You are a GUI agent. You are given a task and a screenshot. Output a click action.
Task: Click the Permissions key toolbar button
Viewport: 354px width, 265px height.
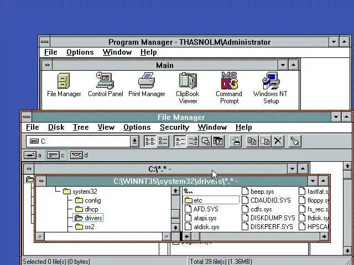click(x=295, y=141)
